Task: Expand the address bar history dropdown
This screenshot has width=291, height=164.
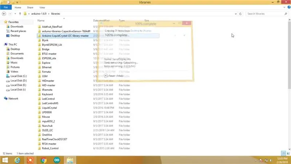Action: click(236, 14)
